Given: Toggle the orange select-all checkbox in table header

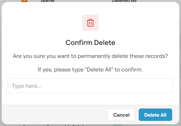Looking at the screenshot, I should 24,1.
